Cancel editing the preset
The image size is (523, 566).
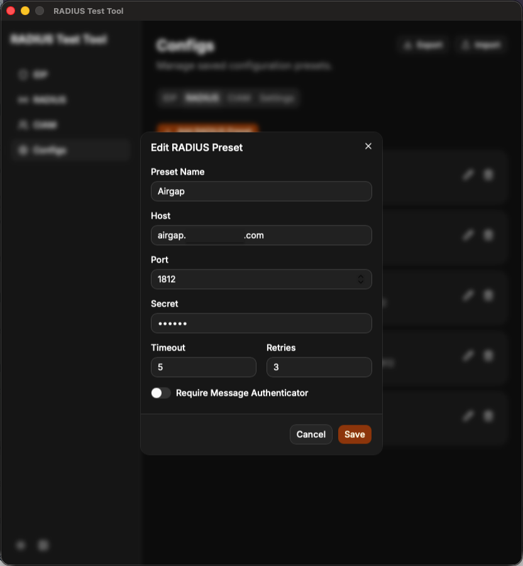(x=311, y=434)
